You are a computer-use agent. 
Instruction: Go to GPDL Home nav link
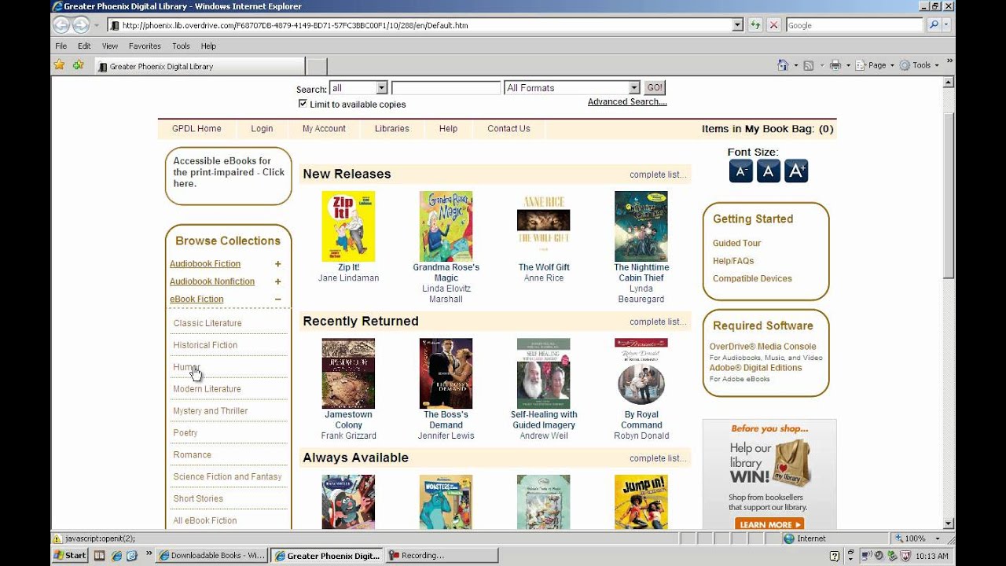pos(198,129)
